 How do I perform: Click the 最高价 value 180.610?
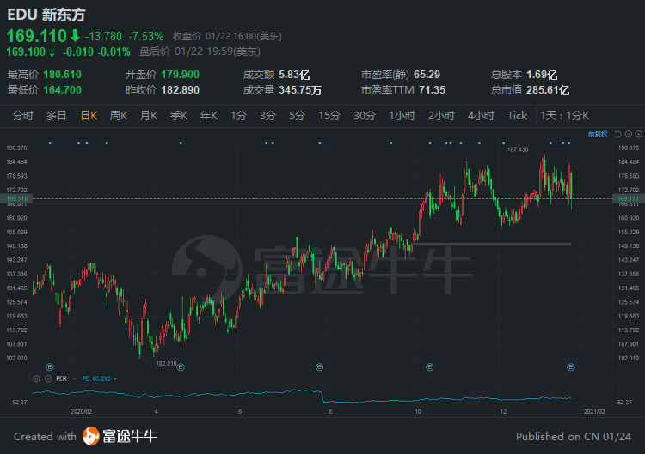63,75
